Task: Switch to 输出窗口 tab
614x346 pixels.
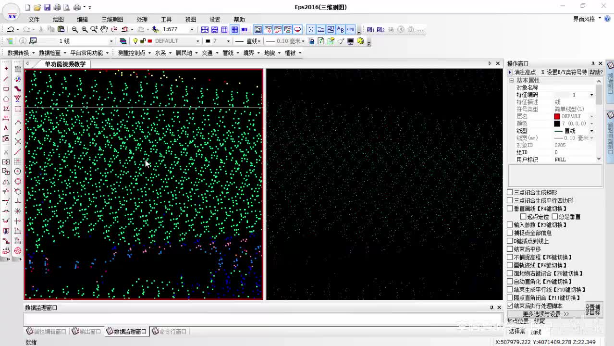Action: (87, 332)
